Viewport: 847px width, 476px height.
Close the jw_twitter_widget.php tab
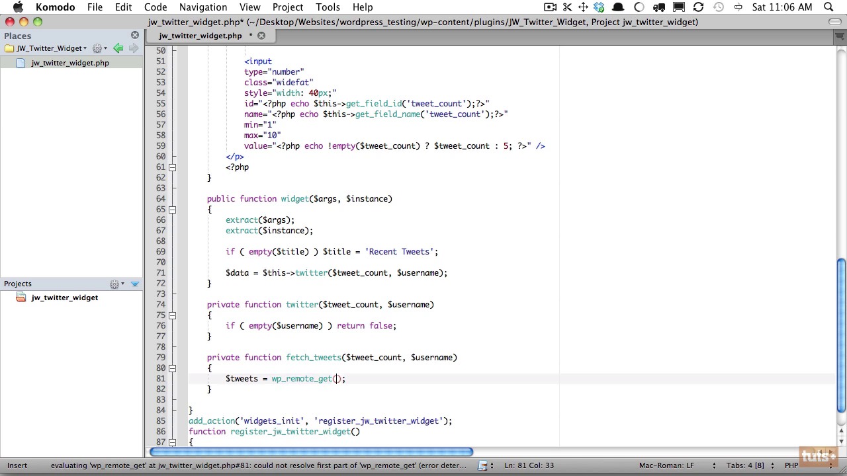click(x=261, y=35)
